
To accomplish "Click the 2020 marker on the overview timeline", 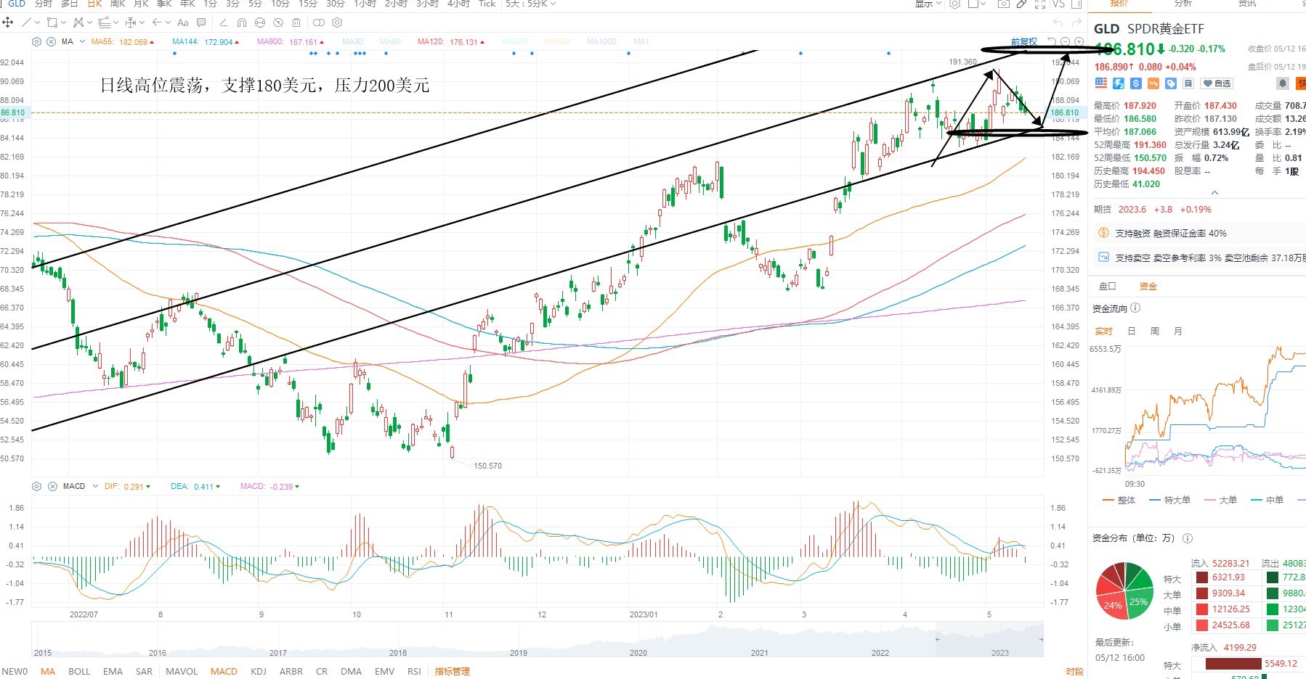I will coord(638,653).
